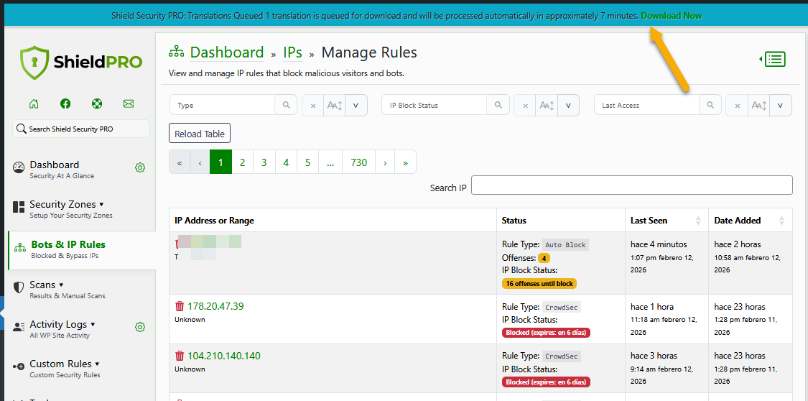The height and width of the screenshot is (401, 808).
Task: Focus the Last Access filter field
Action: coord(646,105)
